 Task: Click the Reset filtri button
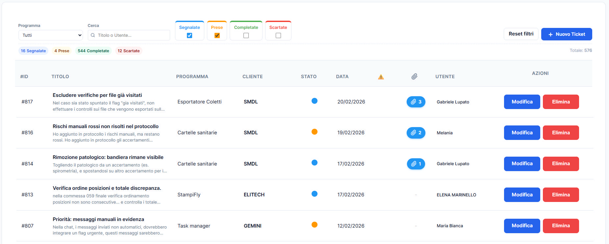521,34
